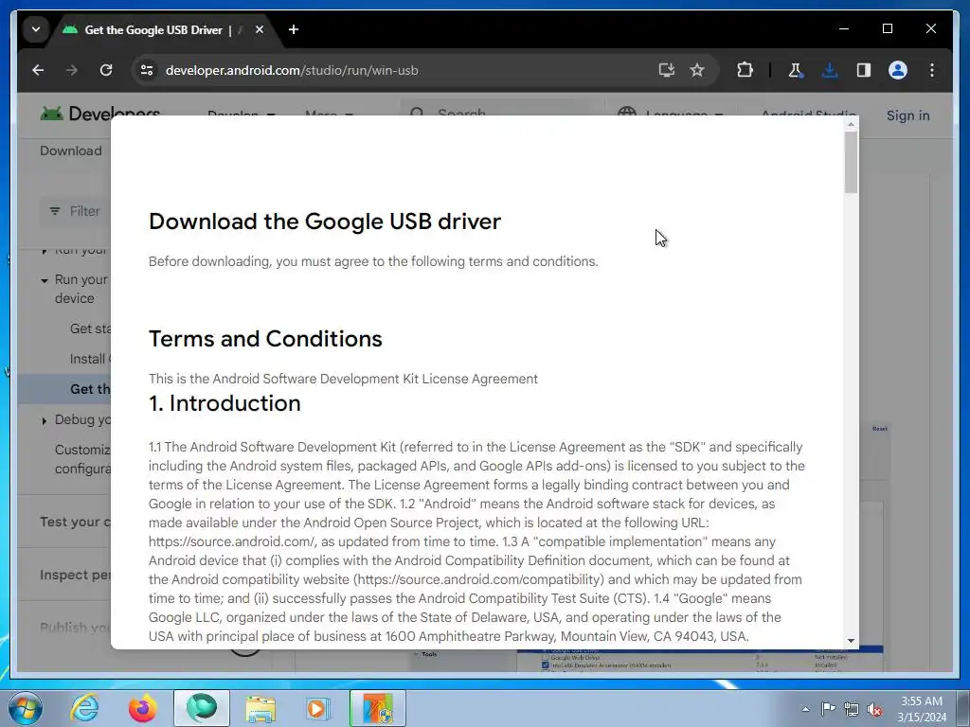Toggle the Chrome side panel

click(x=864, y=70)
